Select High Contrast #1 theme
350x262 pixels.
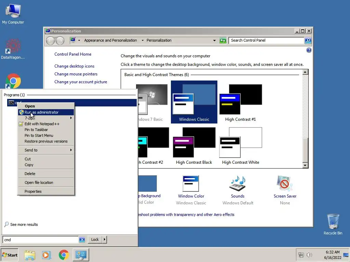click(x=240, y=102)
